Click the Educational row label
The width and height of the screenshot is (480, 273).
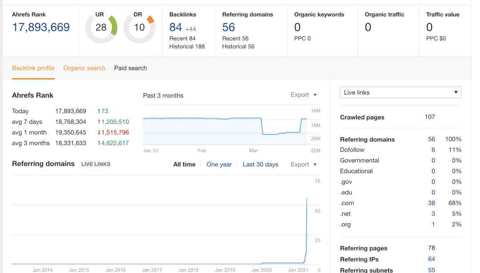click(x=356, y=171)
